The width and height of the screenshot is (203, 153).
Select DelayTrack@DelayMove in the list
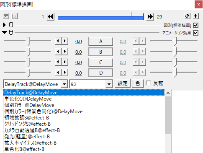(84, 93)
